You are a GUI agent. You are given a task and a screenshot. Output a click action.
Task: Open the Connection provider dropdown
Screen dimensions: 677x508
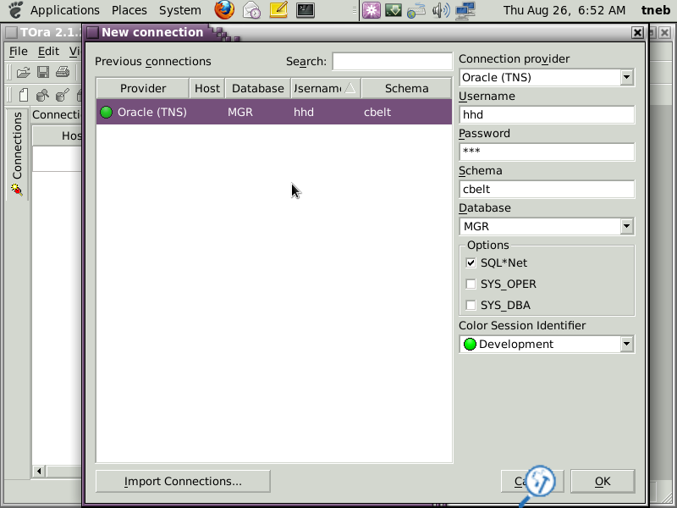pyautogui.click(x=626, y=76)
